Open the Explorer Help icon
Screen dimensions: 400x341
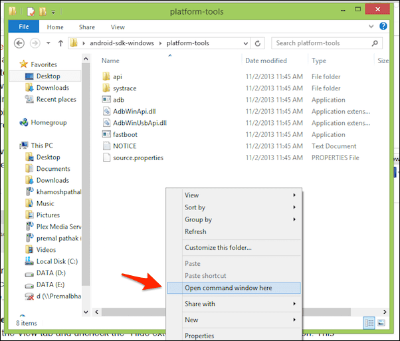[383, 26]
